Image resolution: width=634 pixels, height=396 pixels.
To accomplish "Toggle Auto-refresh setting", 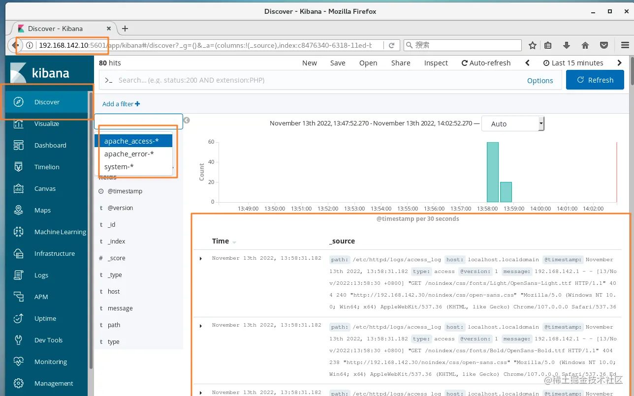I will [x=486, y=63].
